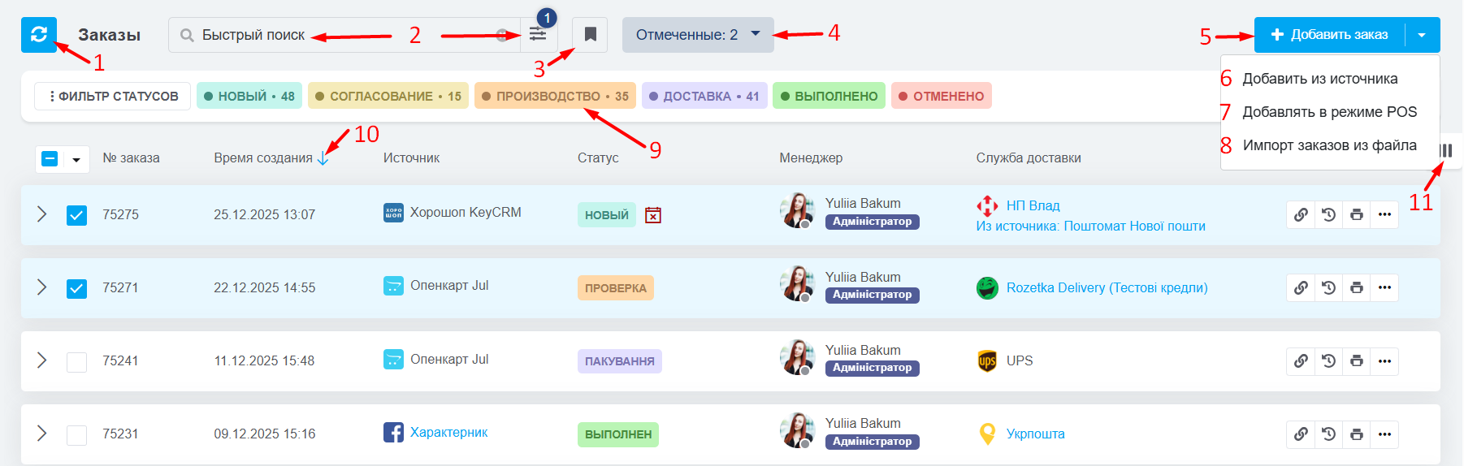Viewport: 1464px width, 466px height.
Task: View history of order 75271
Action: pyautogui.click(x=1328, y=287)
